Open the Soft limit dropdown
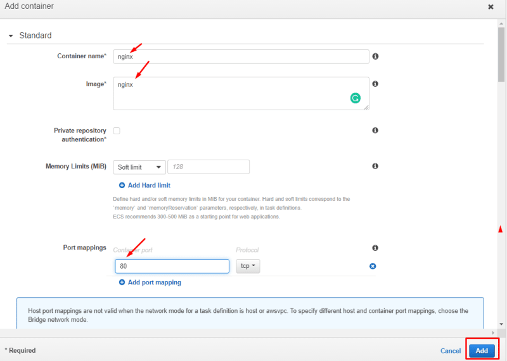Screen dimensions: 507x361 (139, 167)
